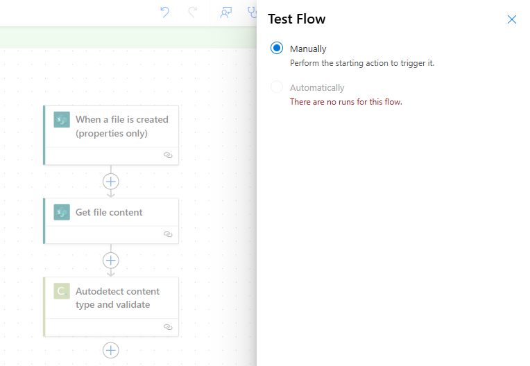Add step below Autodetect content type card

click(111, 351)
